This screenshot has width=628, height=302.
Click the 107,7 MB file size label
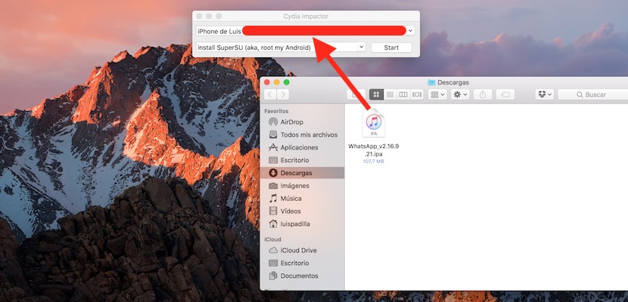point(374,162)
